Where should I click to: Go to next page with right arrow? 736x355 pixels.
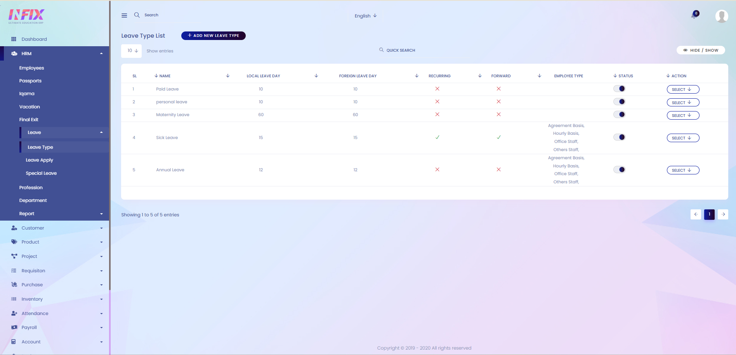pyautogui.click(x=723, y=214)
